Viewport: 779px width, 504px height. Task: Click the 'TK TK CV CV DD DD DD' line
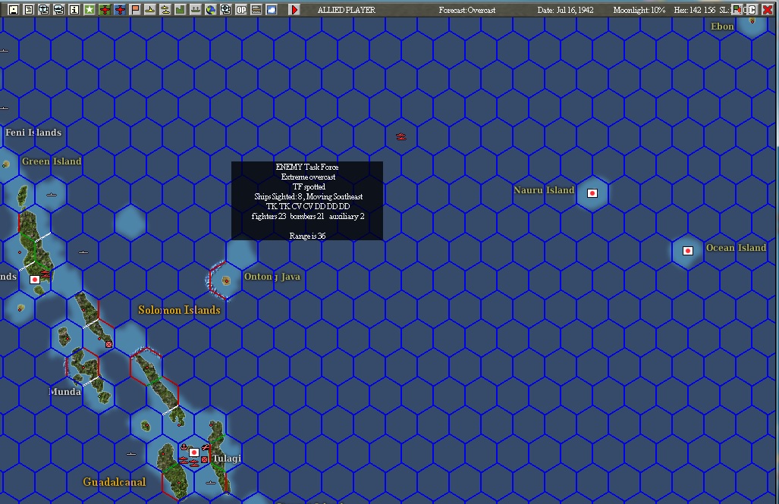[307, 206]
